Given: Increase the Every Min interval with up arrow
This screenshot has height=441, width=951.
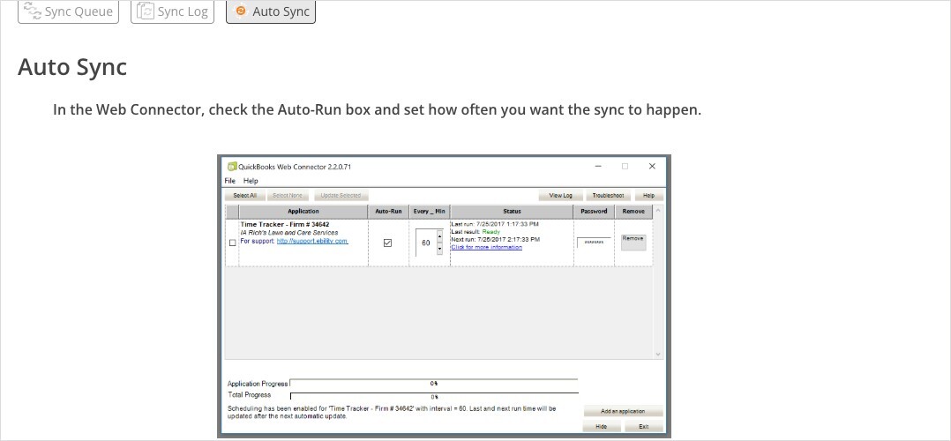Looking at the screenshot, I should click(x=439, y=236).
